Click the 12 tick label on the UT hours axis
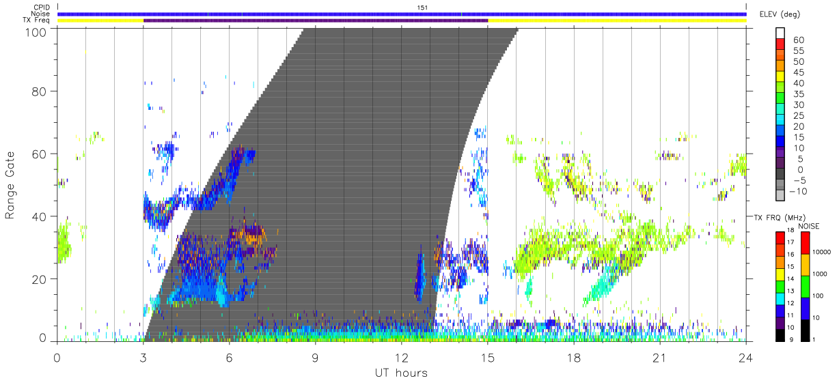This screenshot has height=387, width=839. coord(402,358)
